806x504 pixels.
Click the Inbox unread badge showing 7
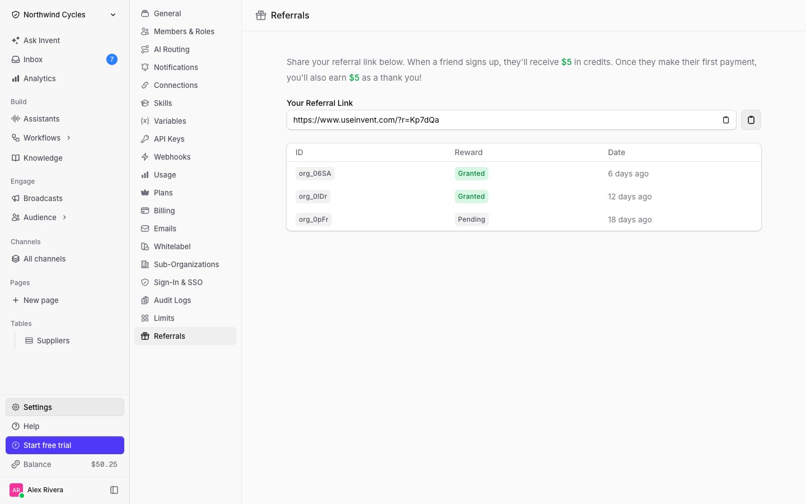[112, 59]
